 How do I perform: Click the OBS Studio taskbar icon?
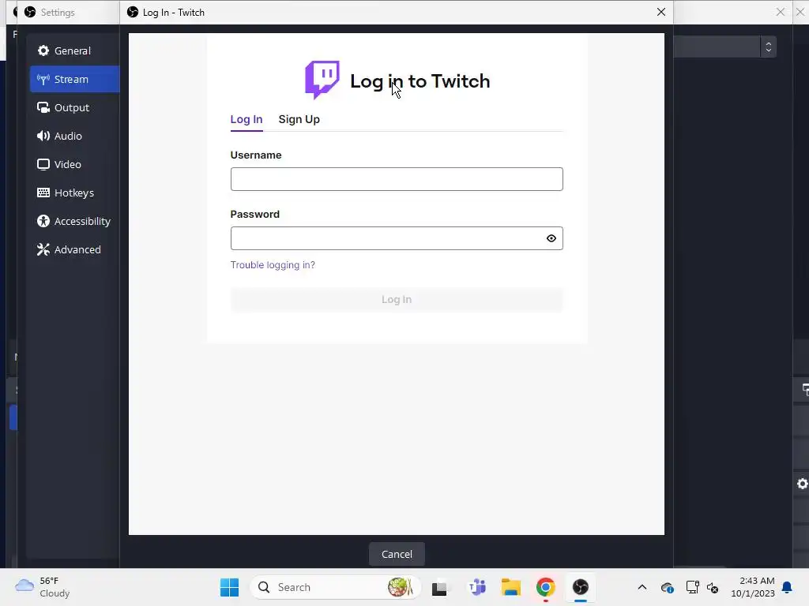coord(581,587)
